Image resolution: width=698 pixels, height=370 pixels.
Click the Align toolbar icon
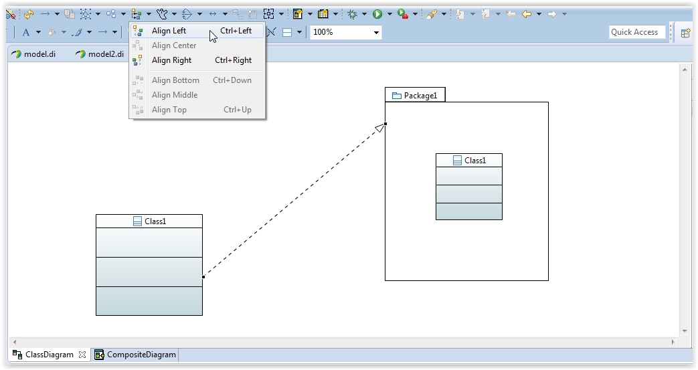coord(137,14)
